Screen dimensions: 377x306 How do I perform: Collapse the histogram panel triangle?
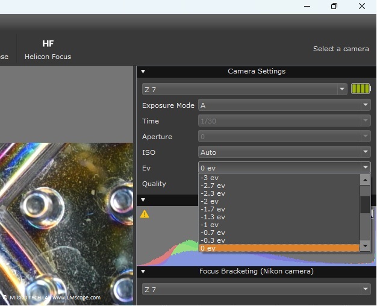[x=143, y=199]
